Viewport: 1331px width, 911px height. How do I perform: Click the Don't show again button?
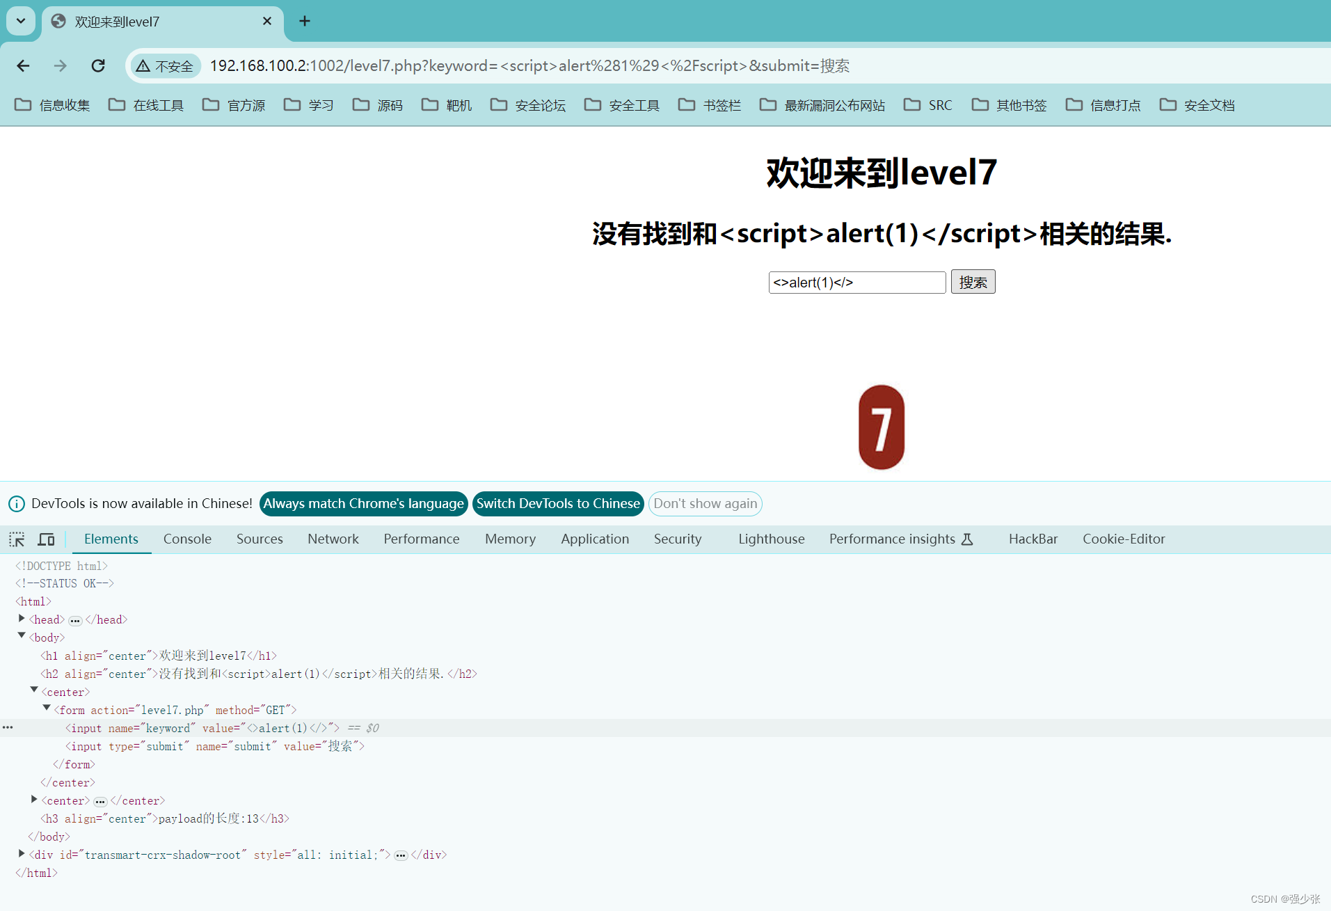point(705,504)
